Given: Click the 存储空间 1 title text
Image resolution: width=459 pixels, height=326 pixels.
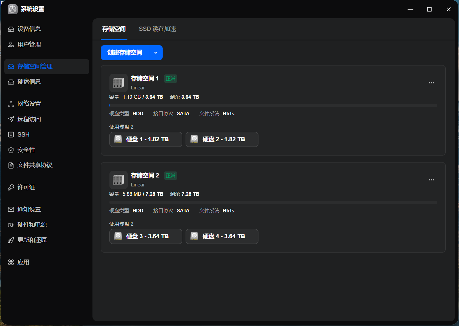Looking at the screenshot, I should (145, 78).
